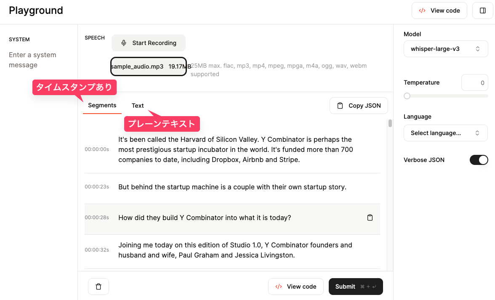Expand the Select language dropdown
The height and width of the screenshot is (300, 495).
[x=446, y=133]
